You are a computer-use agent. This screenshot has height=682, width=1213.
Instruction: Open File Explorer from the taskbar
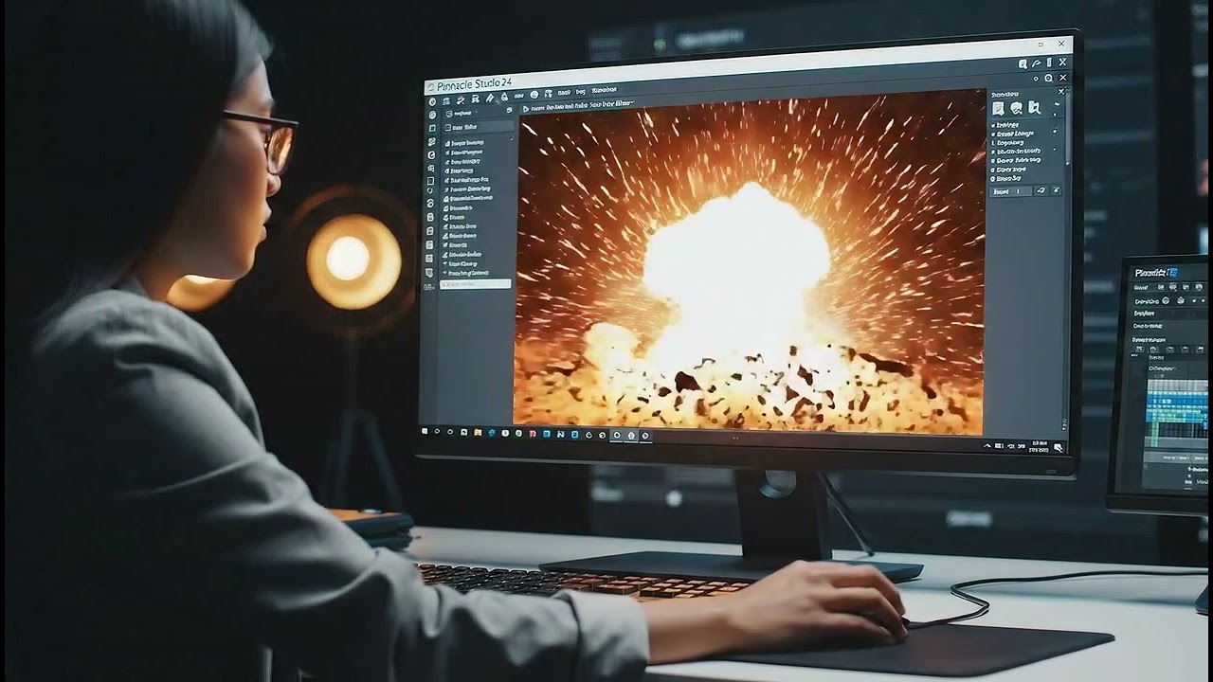(478, 433)
